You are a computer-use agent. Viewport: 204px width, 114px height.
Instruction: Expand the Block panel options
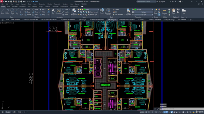point(112,17)
